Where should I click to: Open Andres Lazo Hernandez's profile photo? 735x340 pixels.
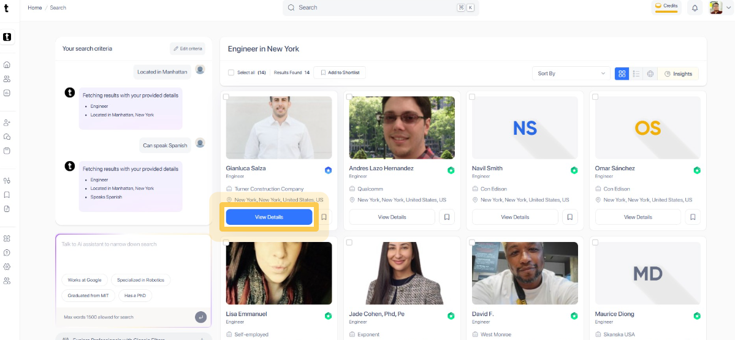coord(402,127)
